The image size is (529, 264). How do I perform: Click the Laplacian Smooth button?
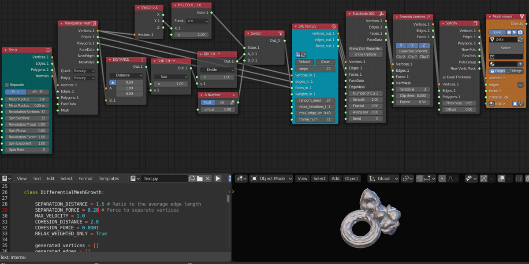(x=412, y=51)
